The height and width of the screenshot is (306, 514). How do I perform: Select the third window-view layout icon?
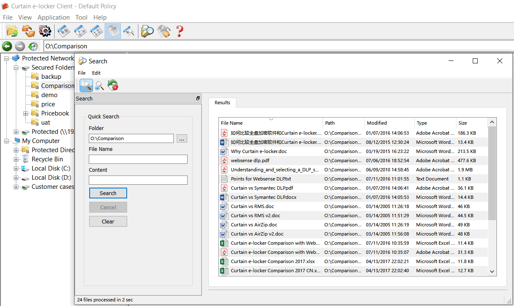96,31
